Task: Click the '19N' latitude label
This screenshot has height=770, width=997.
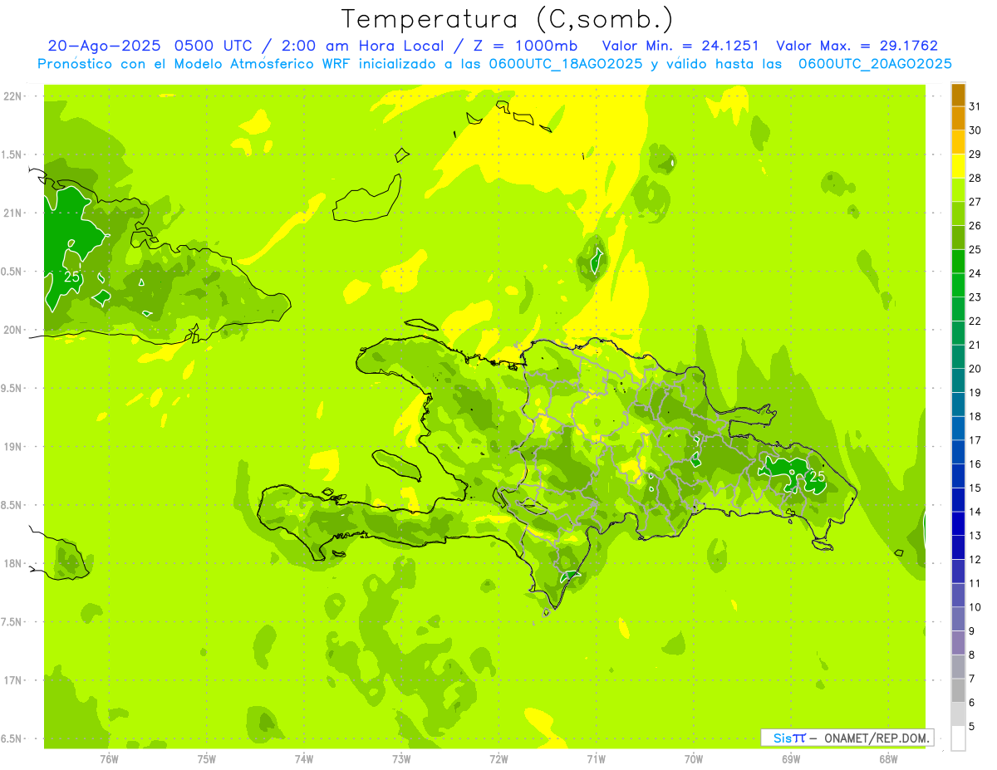Action: pyautogui.click(x=12, y=447)
